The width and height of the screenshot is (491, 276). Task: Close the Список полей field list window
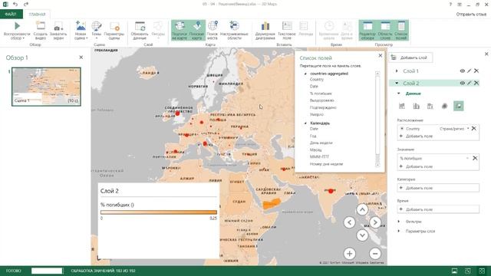[x=381, y=55]
